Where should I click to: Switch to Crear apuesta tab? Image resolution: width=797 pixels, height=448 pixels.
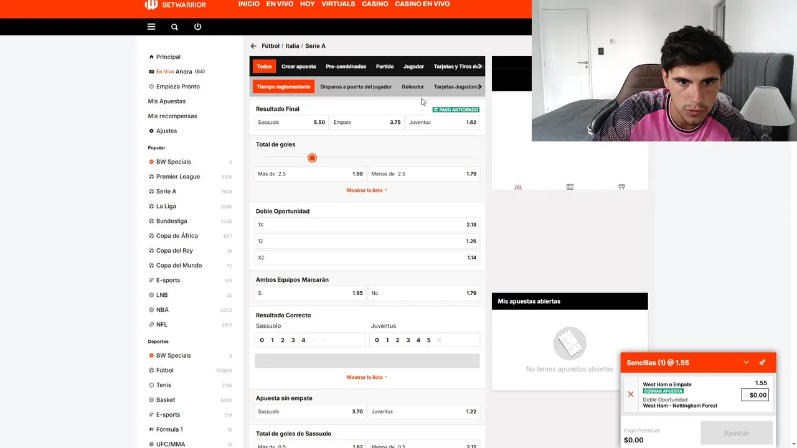coord(299,67)
